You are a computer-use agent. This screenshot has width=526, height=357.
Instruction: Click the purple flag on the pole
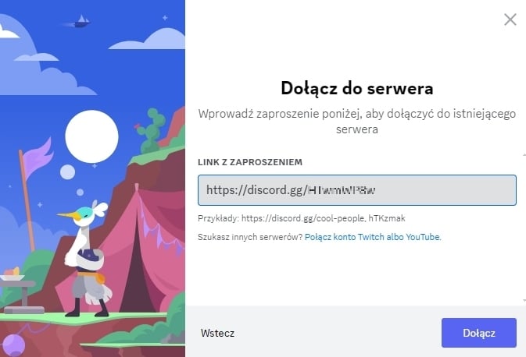pyautogui.click(x=38, y=157)
